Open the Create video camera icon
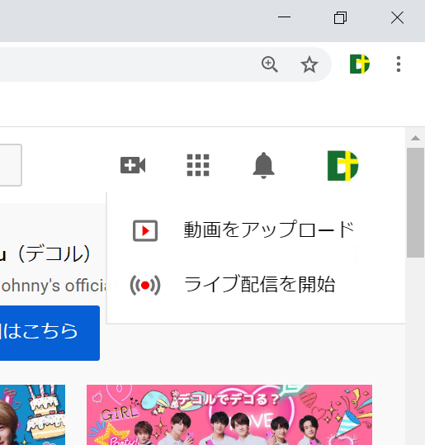 click(x=133, y=165)
